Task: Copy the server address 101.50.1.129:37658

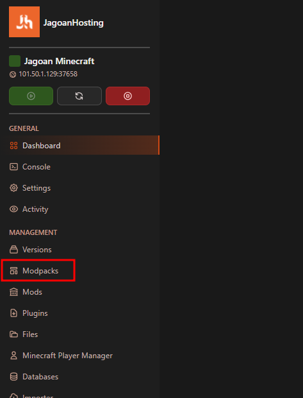Action: [x=48, y=74]
